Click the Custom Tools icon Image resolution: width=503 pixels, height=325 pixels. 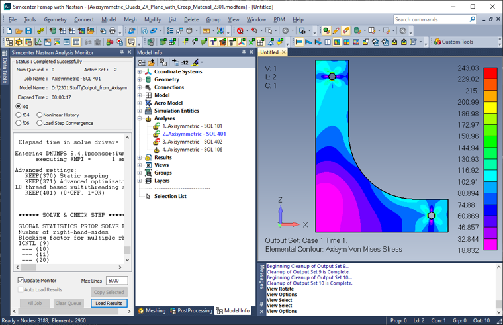(437, 42)
